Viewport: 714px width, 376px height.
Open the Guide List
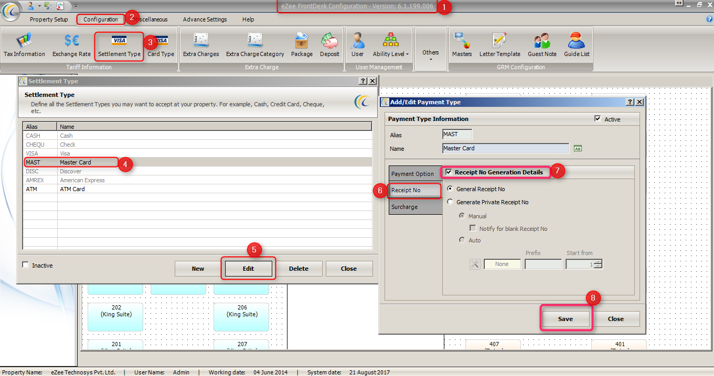point(577,45)
